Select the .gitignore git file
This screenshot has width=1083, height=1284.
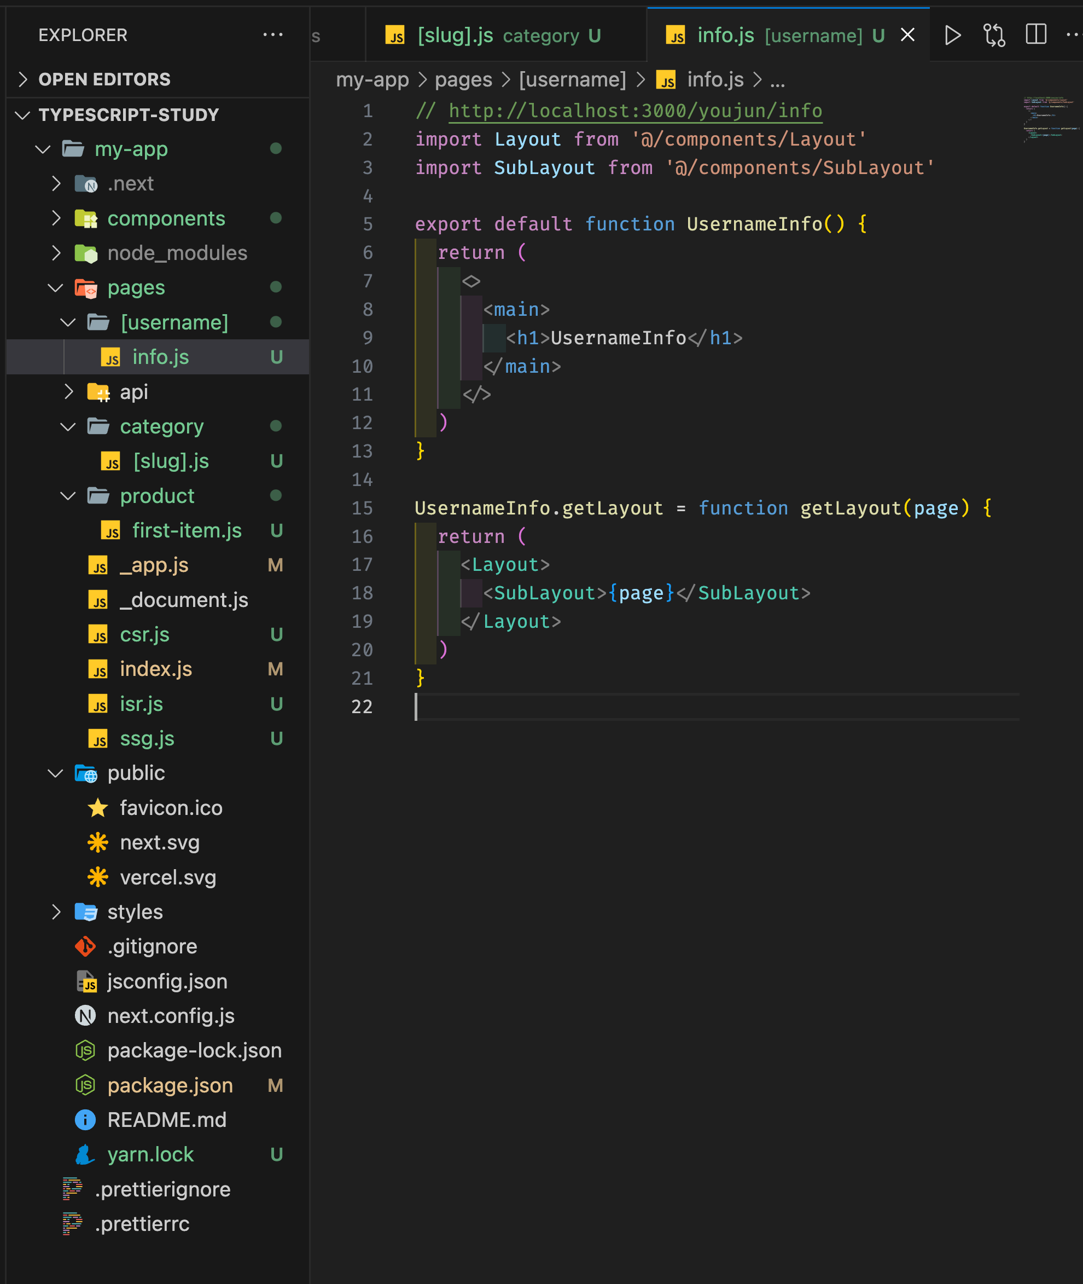coord(152,947)
